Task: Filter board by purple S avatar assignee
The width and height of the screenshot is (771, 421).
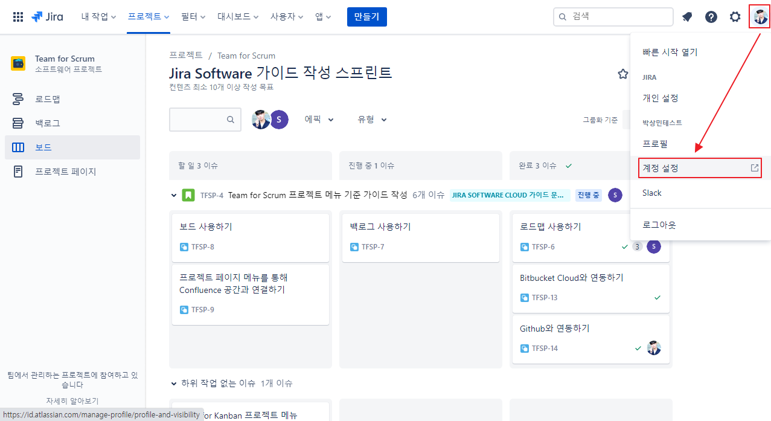Action: (x=278, y=120)
